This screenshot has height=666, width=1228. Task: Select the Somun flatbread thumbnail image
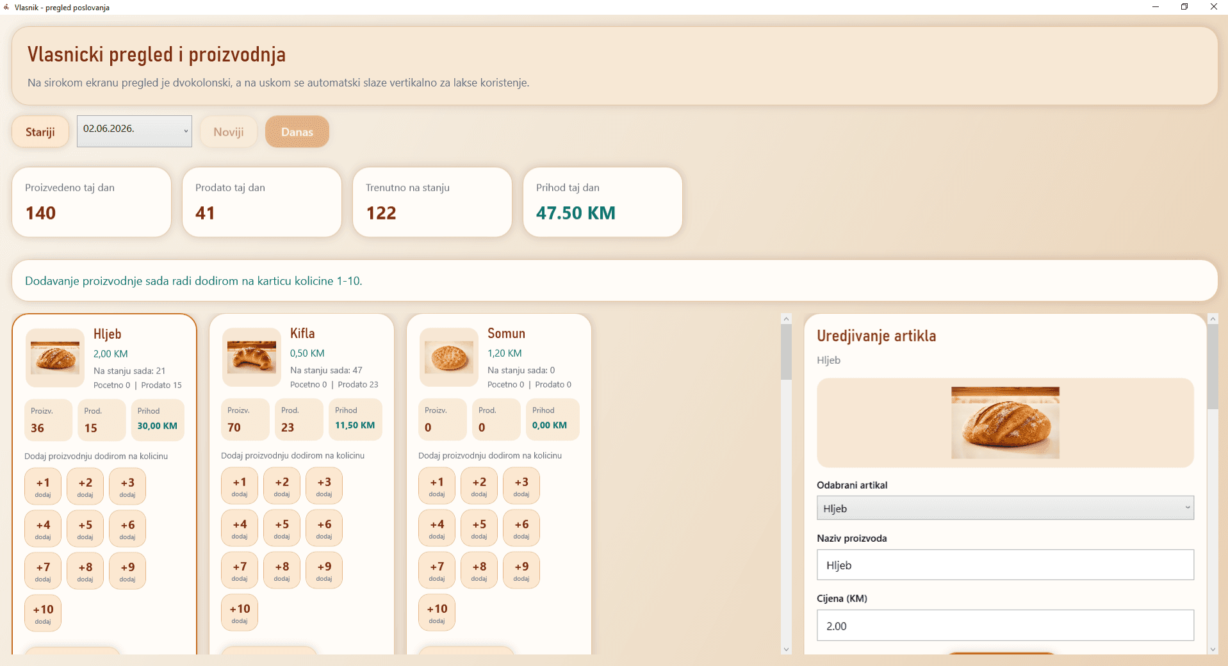pyautogui.click(x=449, y=357)
